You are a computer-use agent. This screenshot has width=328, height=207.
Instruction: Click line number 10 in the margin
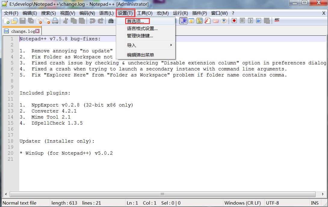pos(11,93)
